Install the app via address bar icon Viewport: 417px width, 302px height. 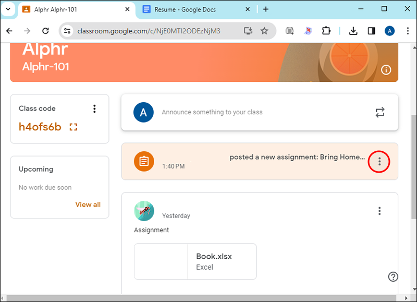[x=248, y=31]
